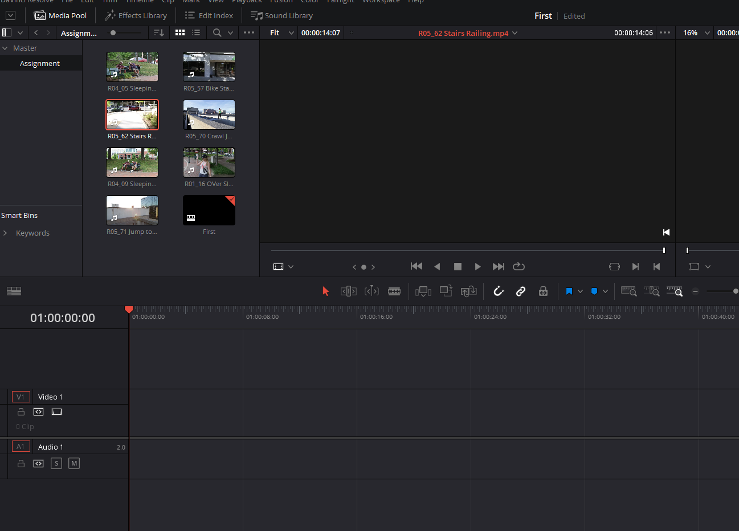Open the R05_62 Stairs Railing.mp4 clip dropdown
Viewport: 739px width, 531px height.
(x=515, y=33)
